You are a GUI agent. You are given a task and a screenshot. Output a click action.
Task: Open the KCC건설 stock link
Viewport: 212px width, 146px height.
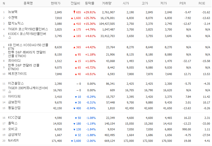tap(14, 118)
